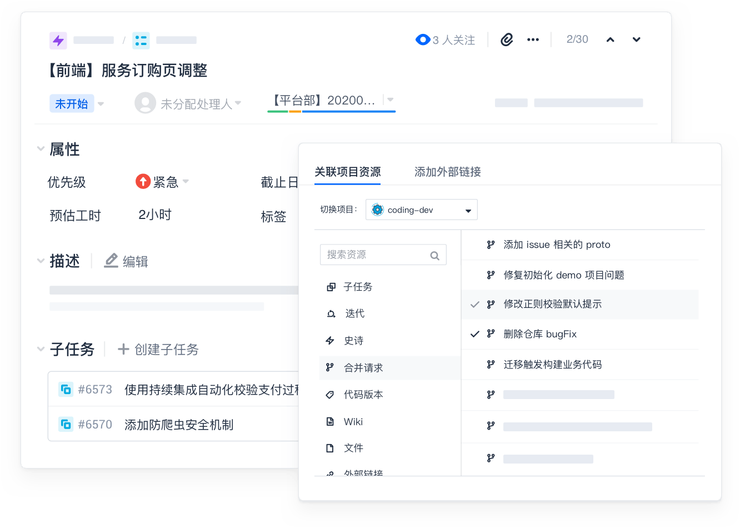Open subtask #6570 添加防爬虫安全机制
The width and height of the screenshot is (740, 528).
click(x=178, y=425)
